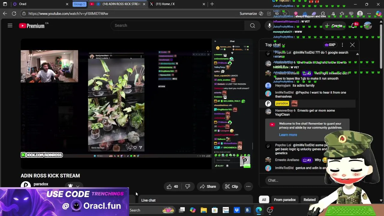
Task: Click the video player area
Action: [136, 104]
